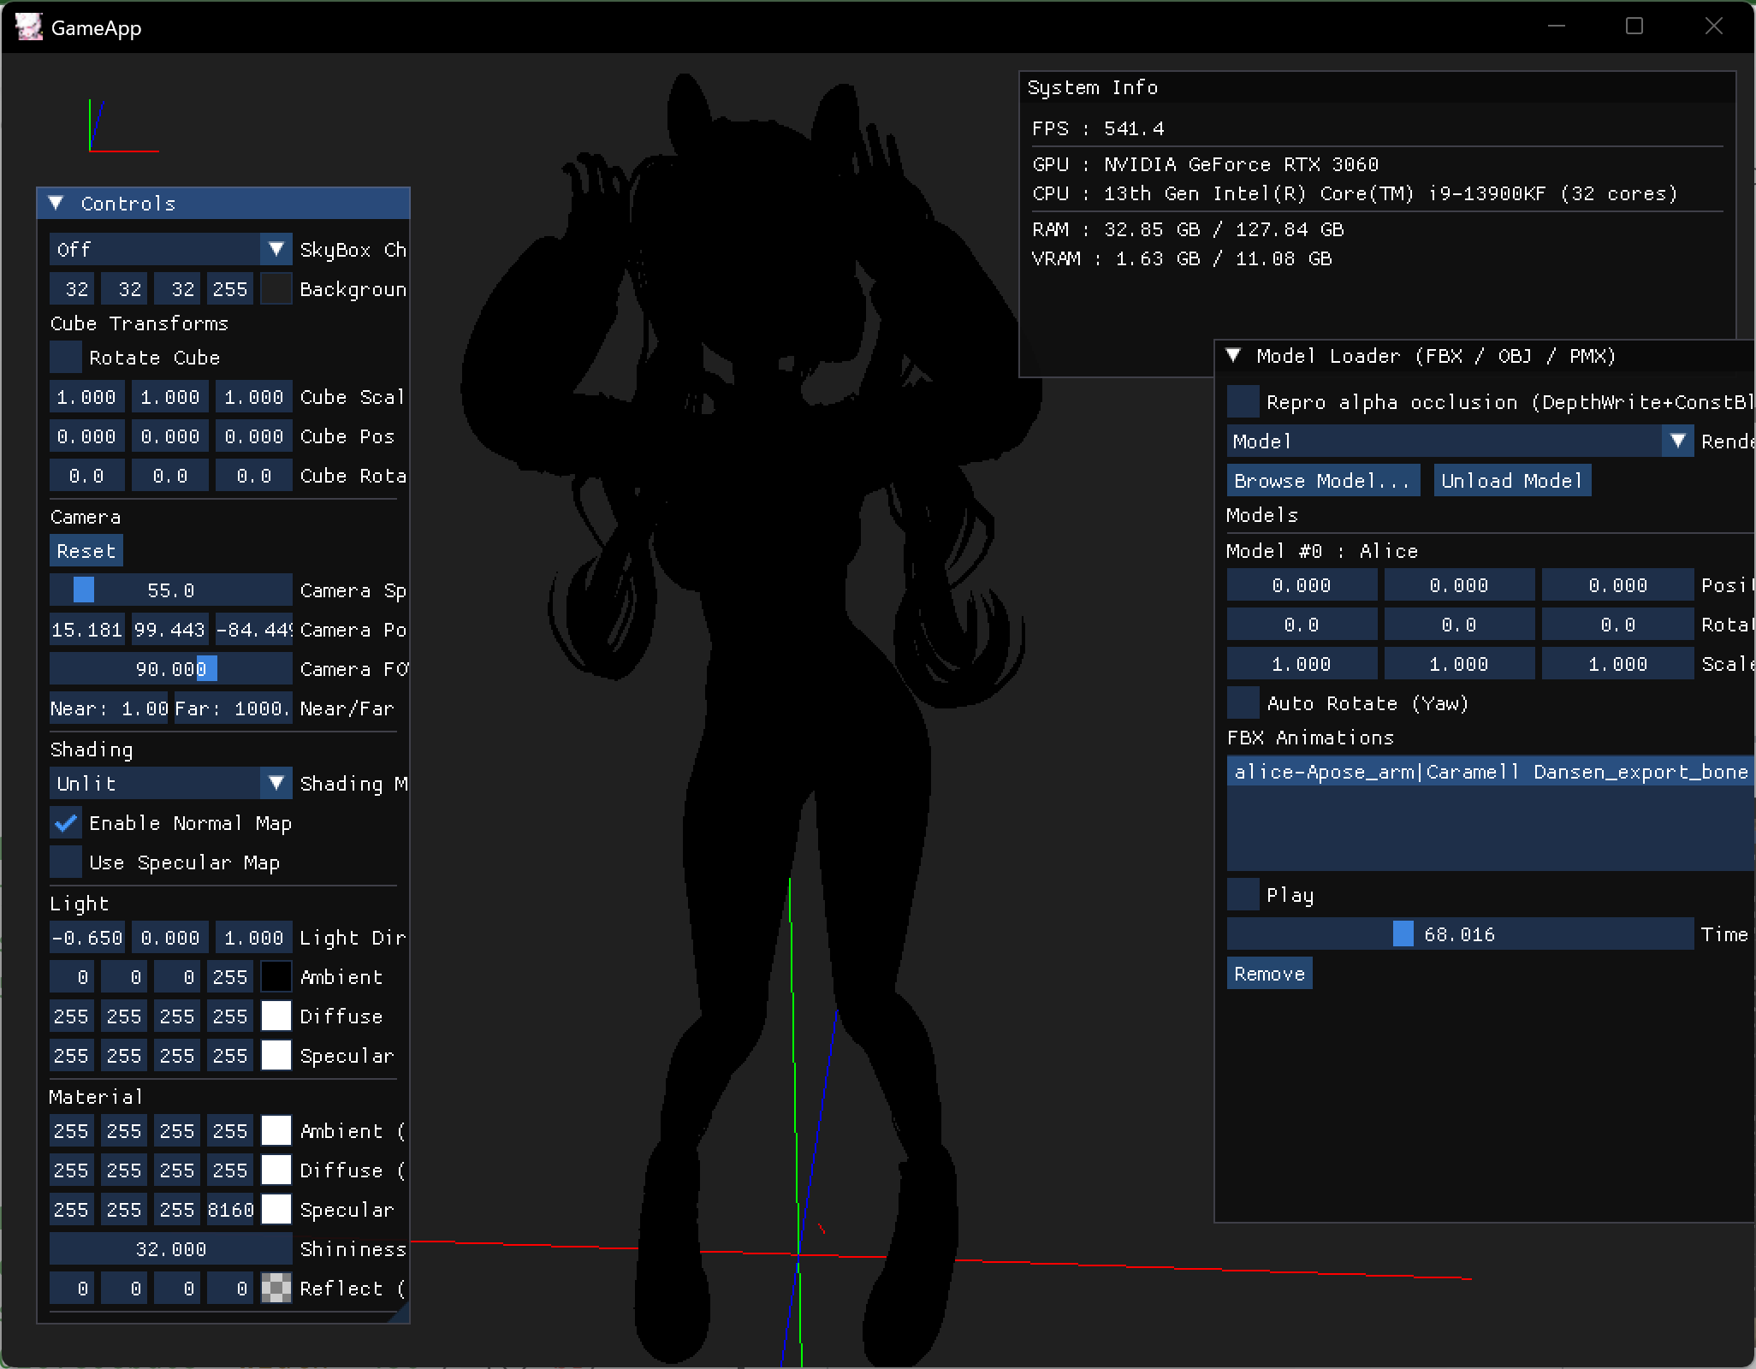The height and width of the screenshot is (1369, 1756).
Task: Open the Render mode dropdown showing Model
Action: click(1459, 442)
